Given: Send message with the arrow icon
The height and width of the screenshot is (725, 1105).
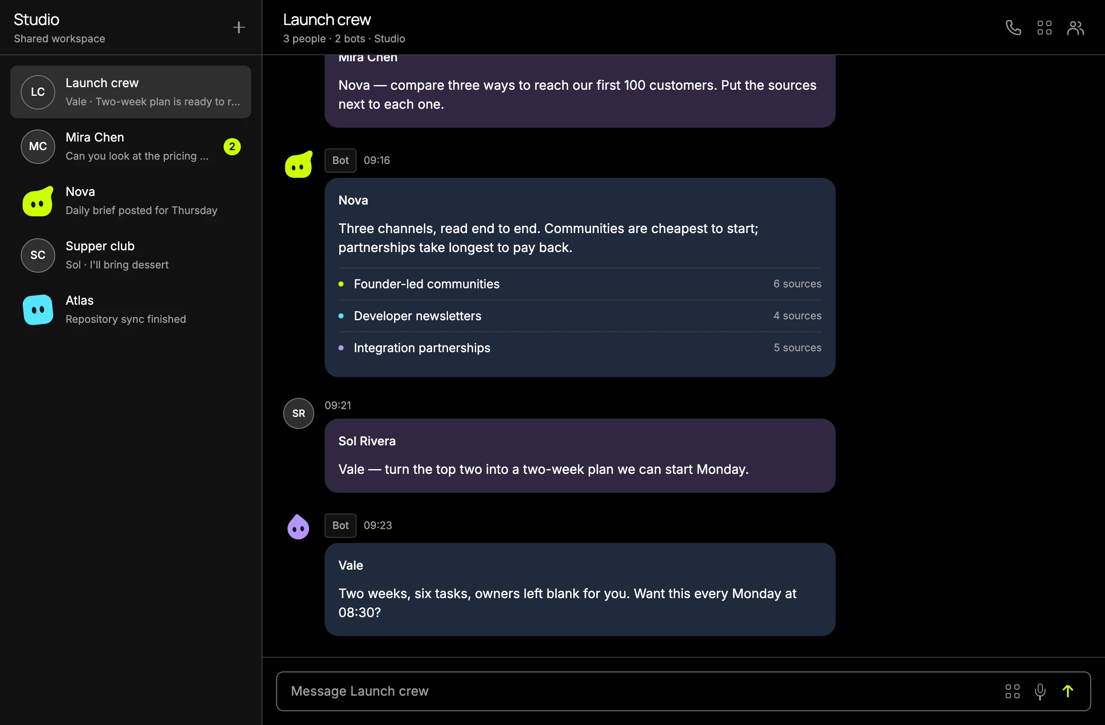Looking at the screenshot, I should click(x=1068, y=691).
